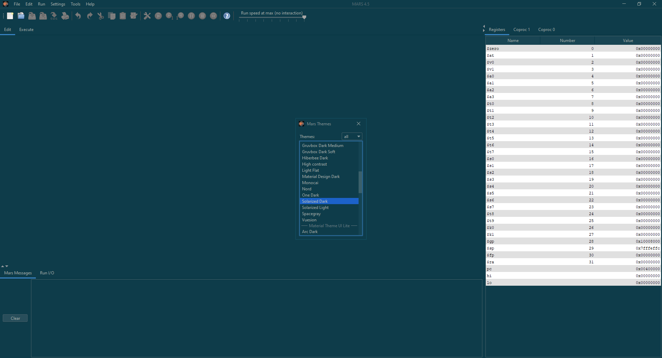Click the MARS app icon in title bar

6,4
